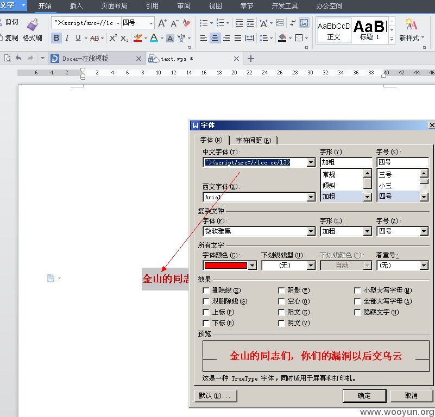The height and width of the screenshot is (417, 435).
Task: Click the 剪切 cut button
Action: (9, 22)
